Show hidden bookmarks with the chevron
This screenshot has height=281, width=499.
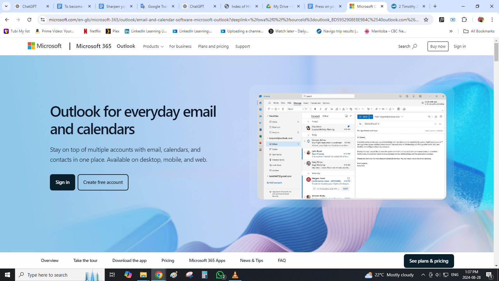[x=451, y=31]
